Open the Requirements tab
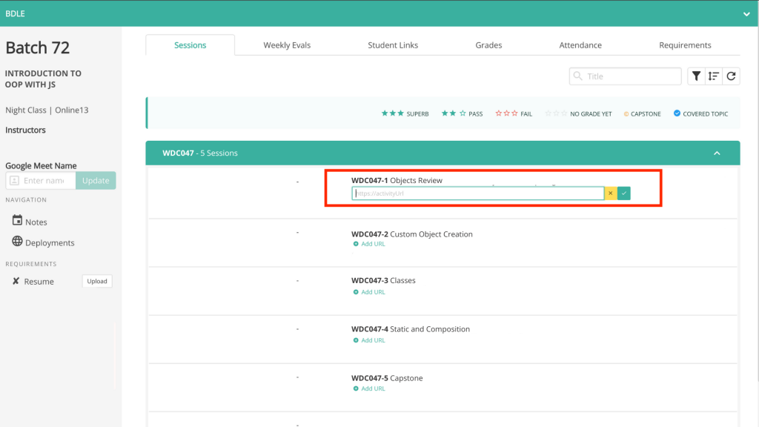The width and height of the screenshot is (759, 427). coord(685,45)
